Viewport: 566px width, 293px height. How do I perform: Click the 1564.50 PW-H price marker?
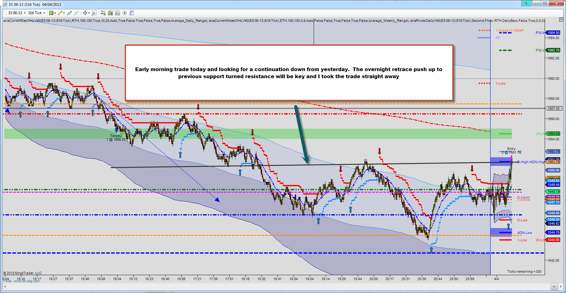pyautogui.click(x=553, y=33)
